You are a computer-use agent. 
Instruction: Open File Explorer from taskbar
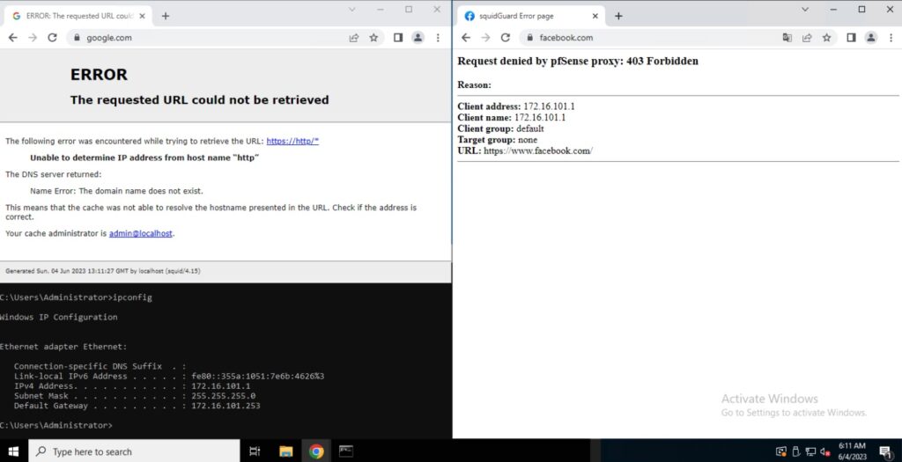point(286,451)
